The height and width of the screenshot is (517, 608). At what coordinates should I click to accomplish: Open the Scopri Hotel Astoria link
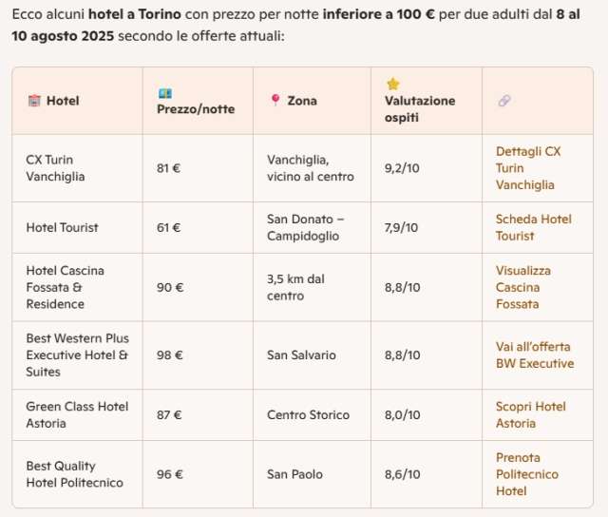(x=530, y=414)
